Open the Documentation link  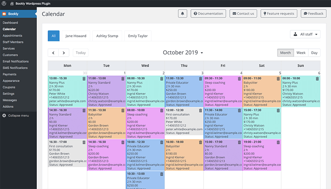point(208,14)
